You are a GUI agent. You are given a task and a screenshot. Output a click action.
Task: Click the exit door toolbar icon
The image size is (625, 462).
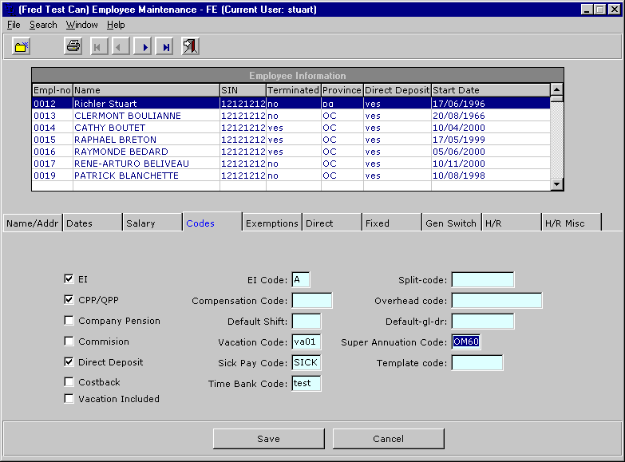(190, 47)
